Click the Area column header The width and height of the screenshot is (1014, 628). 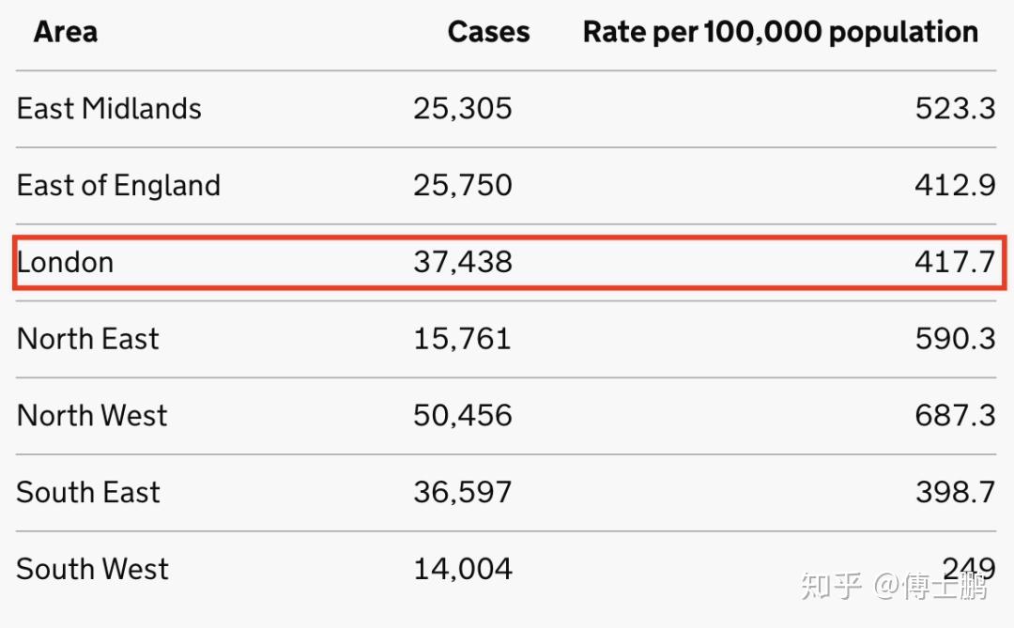[x=66, y=32]
